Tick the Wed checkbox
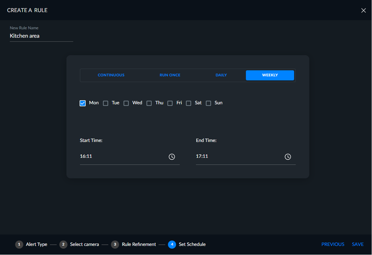The width and height of the screenshot is (372, 255). tap(126, 103)
